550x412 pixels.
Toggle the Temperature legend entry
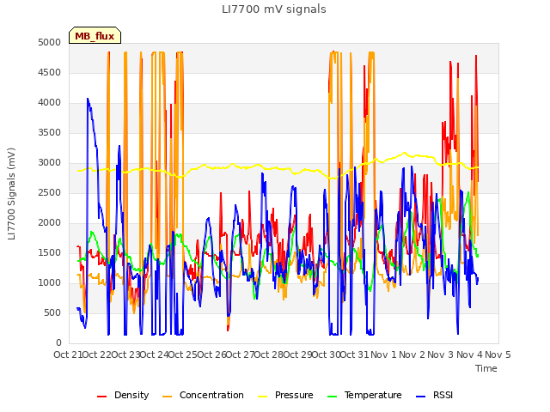point(364,395)
